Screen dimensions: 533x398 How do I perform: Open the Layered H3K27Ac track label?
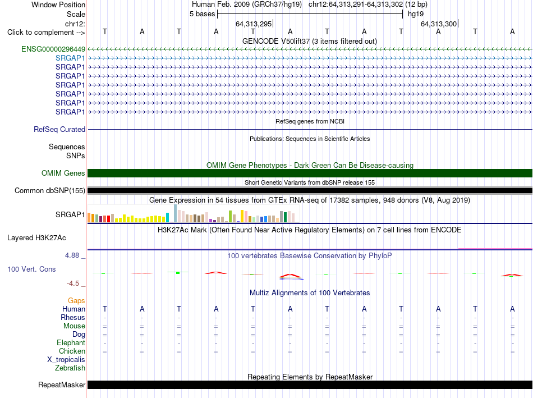(x=36, y=238)
